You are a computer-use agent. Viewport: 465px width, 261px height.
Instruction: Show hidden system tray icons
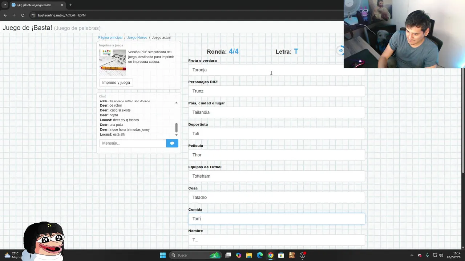point(412,255)
